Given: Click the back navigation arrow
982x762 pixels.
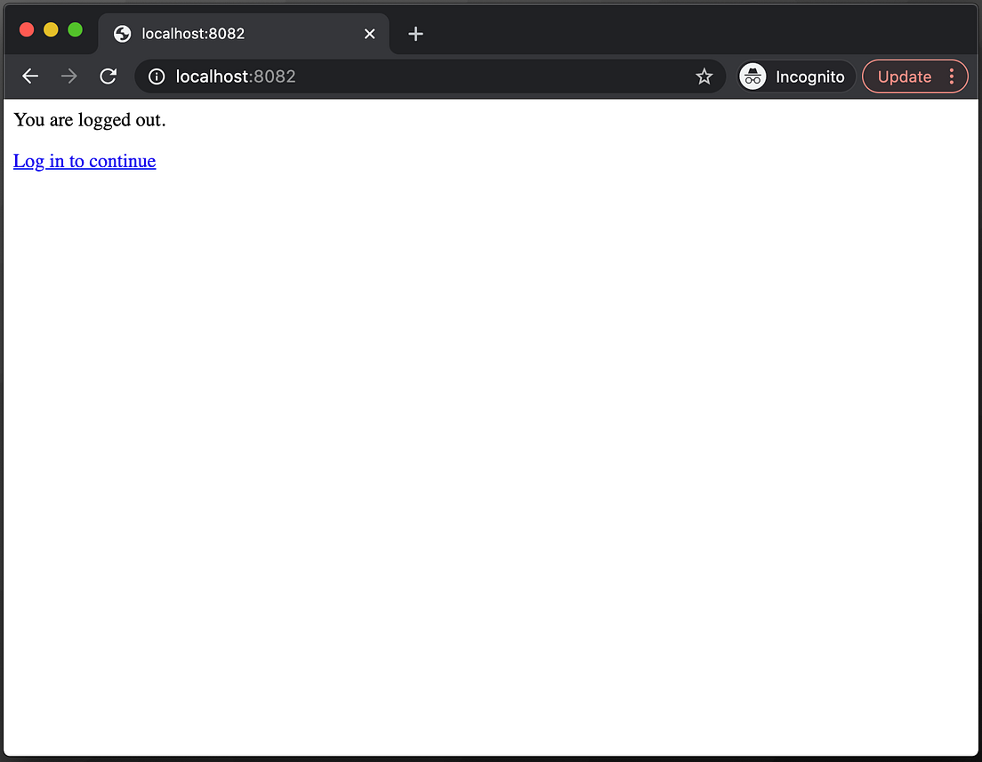Looking at the screenshot, I should coord(30,76).
